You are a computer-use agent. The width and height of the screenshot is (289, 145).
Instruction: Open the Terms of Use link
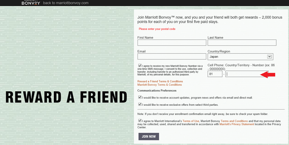[x=191, y=121]
